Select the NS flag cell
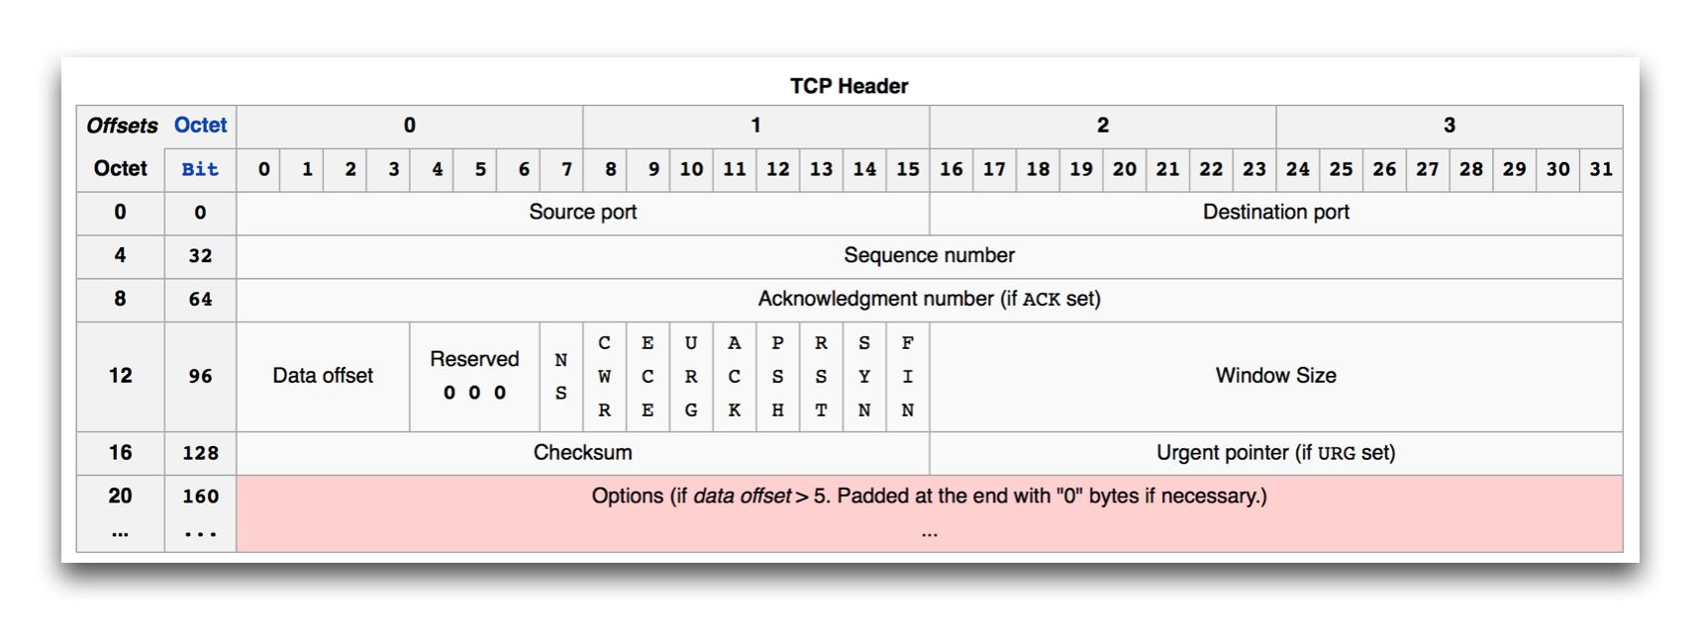This screenshot has height=633, width=1697. click(x=561, y=377)
